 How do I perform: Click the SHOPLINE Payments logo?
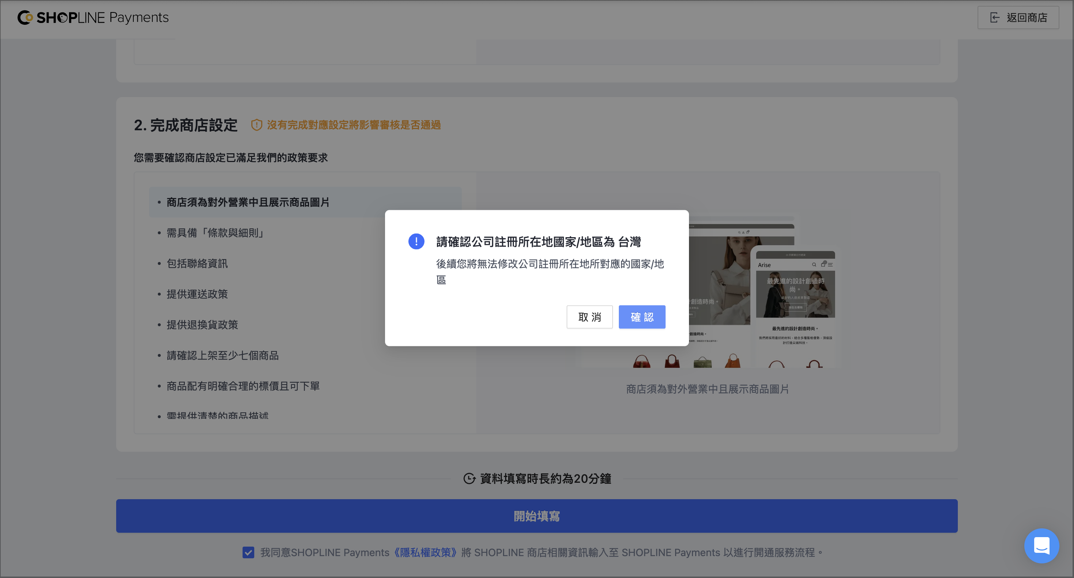point(93,18)
